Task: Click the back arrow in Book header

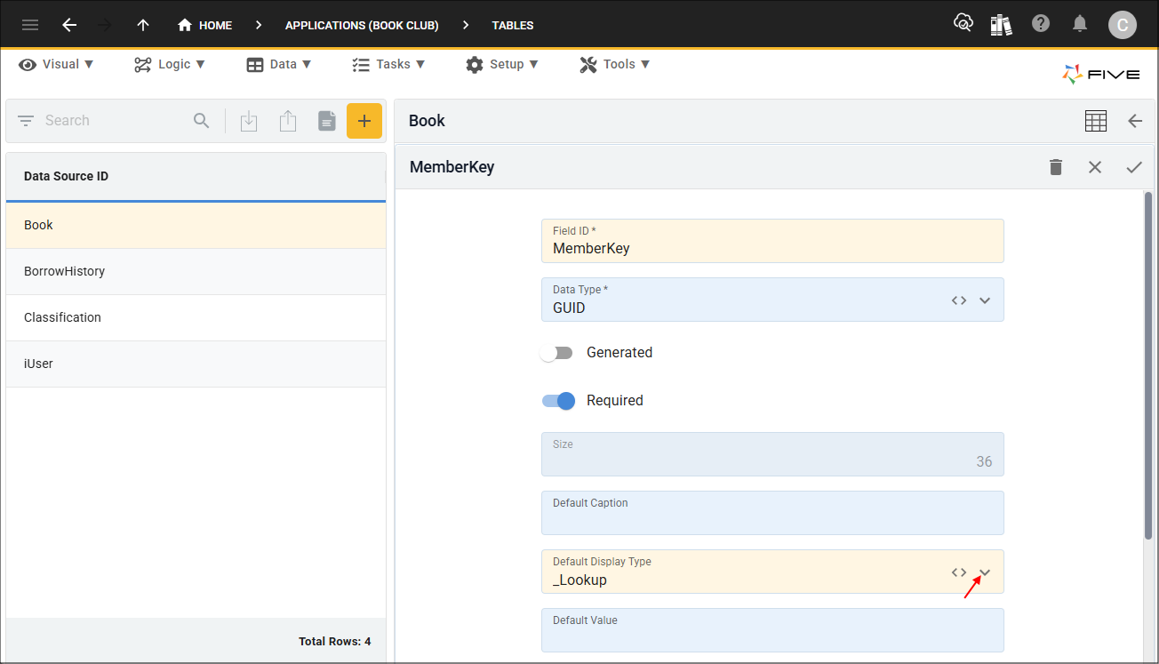Action: [x=1135, y=121]
